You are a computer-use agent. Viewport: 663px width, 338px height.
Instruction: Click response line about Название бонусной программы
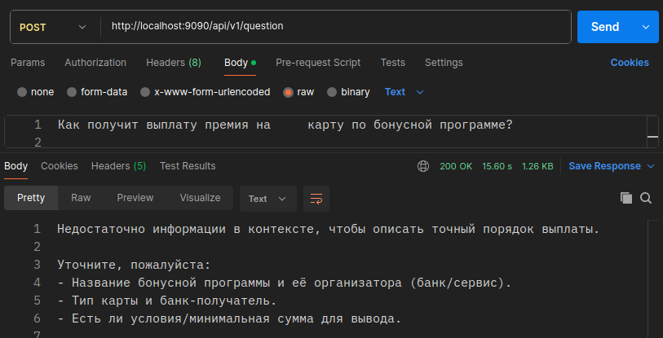(x=284, y=283)
